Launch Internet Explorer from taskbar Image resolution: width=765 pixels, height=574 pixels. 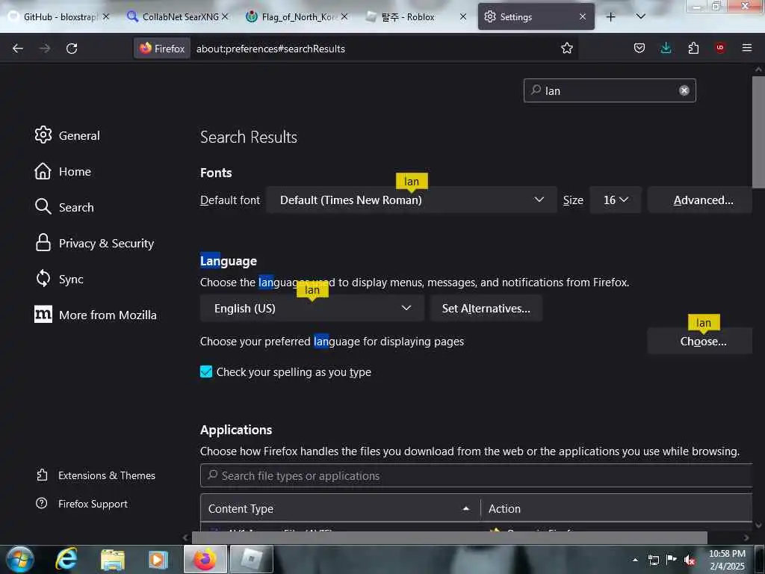coord(66,559)
